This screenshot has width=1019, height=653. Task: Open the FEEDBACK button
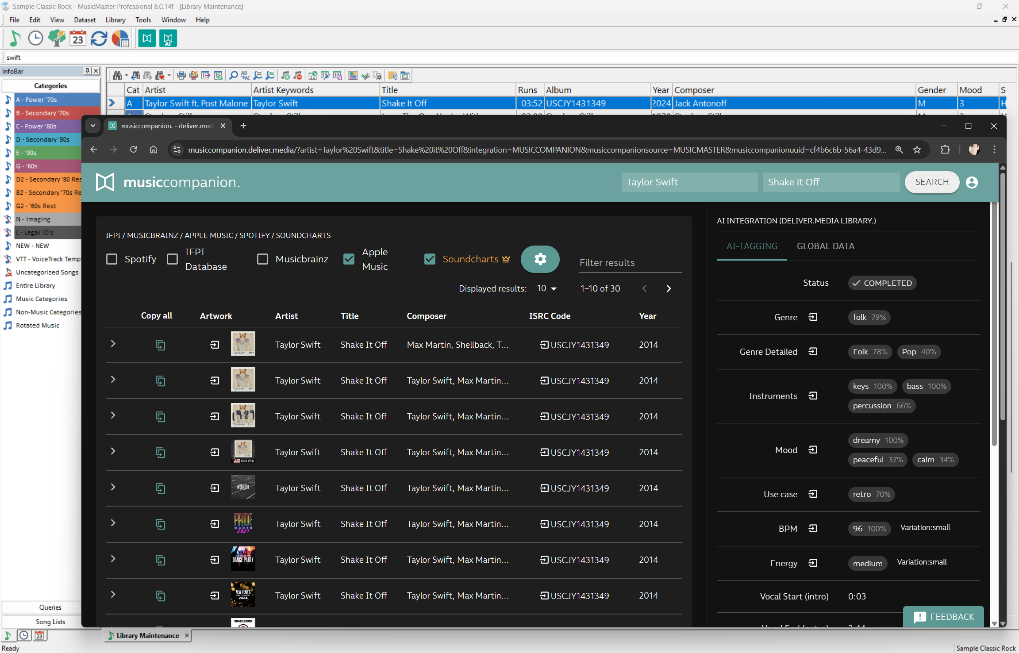[x=943, y=617]
